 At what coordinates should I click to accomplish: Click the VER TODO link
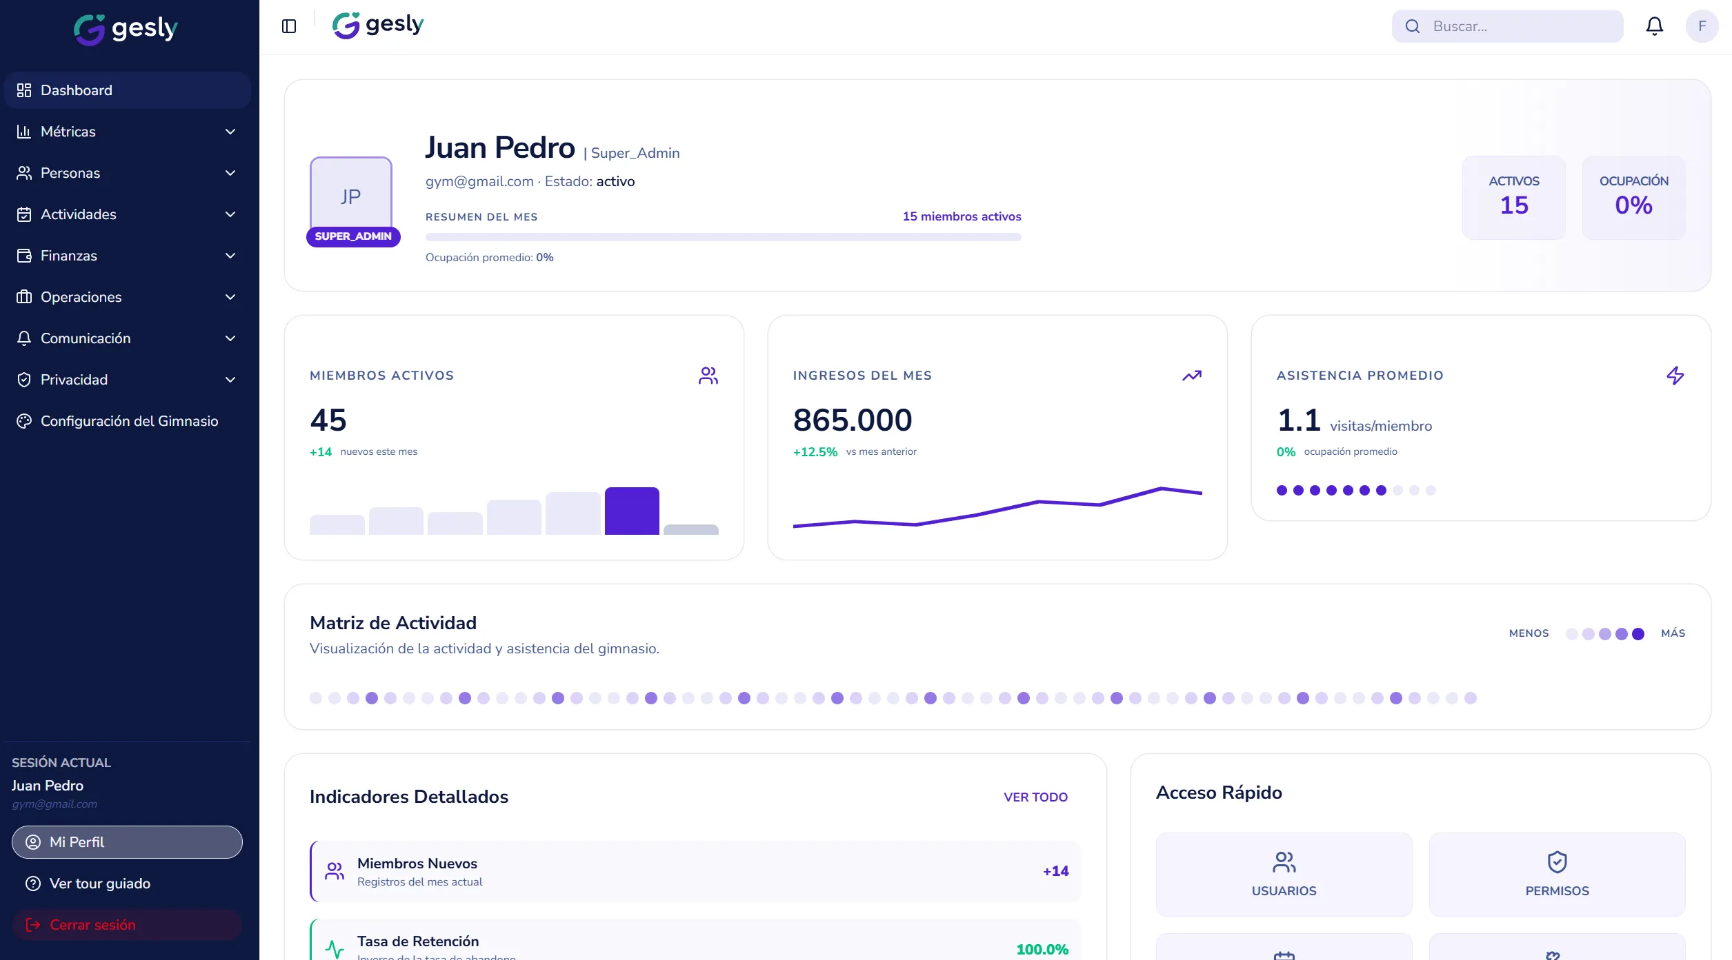(1035, 797)
